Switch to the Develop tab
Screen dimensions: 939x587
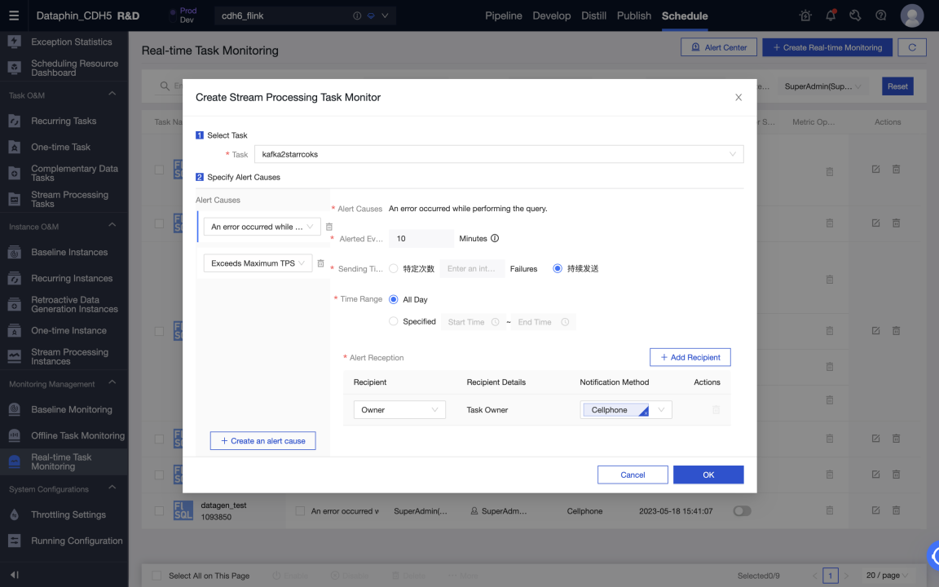coord(552,15)
